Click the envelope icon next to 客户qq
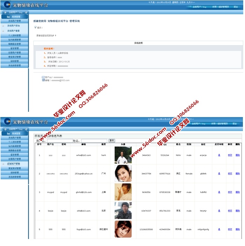This screenshot has height=246, width=245. tap(43, 77)
